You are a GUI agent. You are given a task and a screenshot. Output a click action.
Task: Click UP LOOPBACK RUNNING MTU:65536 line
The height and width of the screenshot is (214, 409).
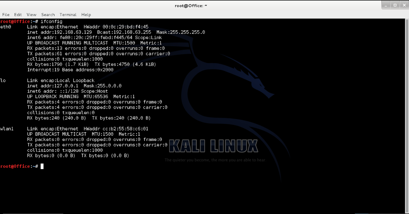tap(81, 97)
